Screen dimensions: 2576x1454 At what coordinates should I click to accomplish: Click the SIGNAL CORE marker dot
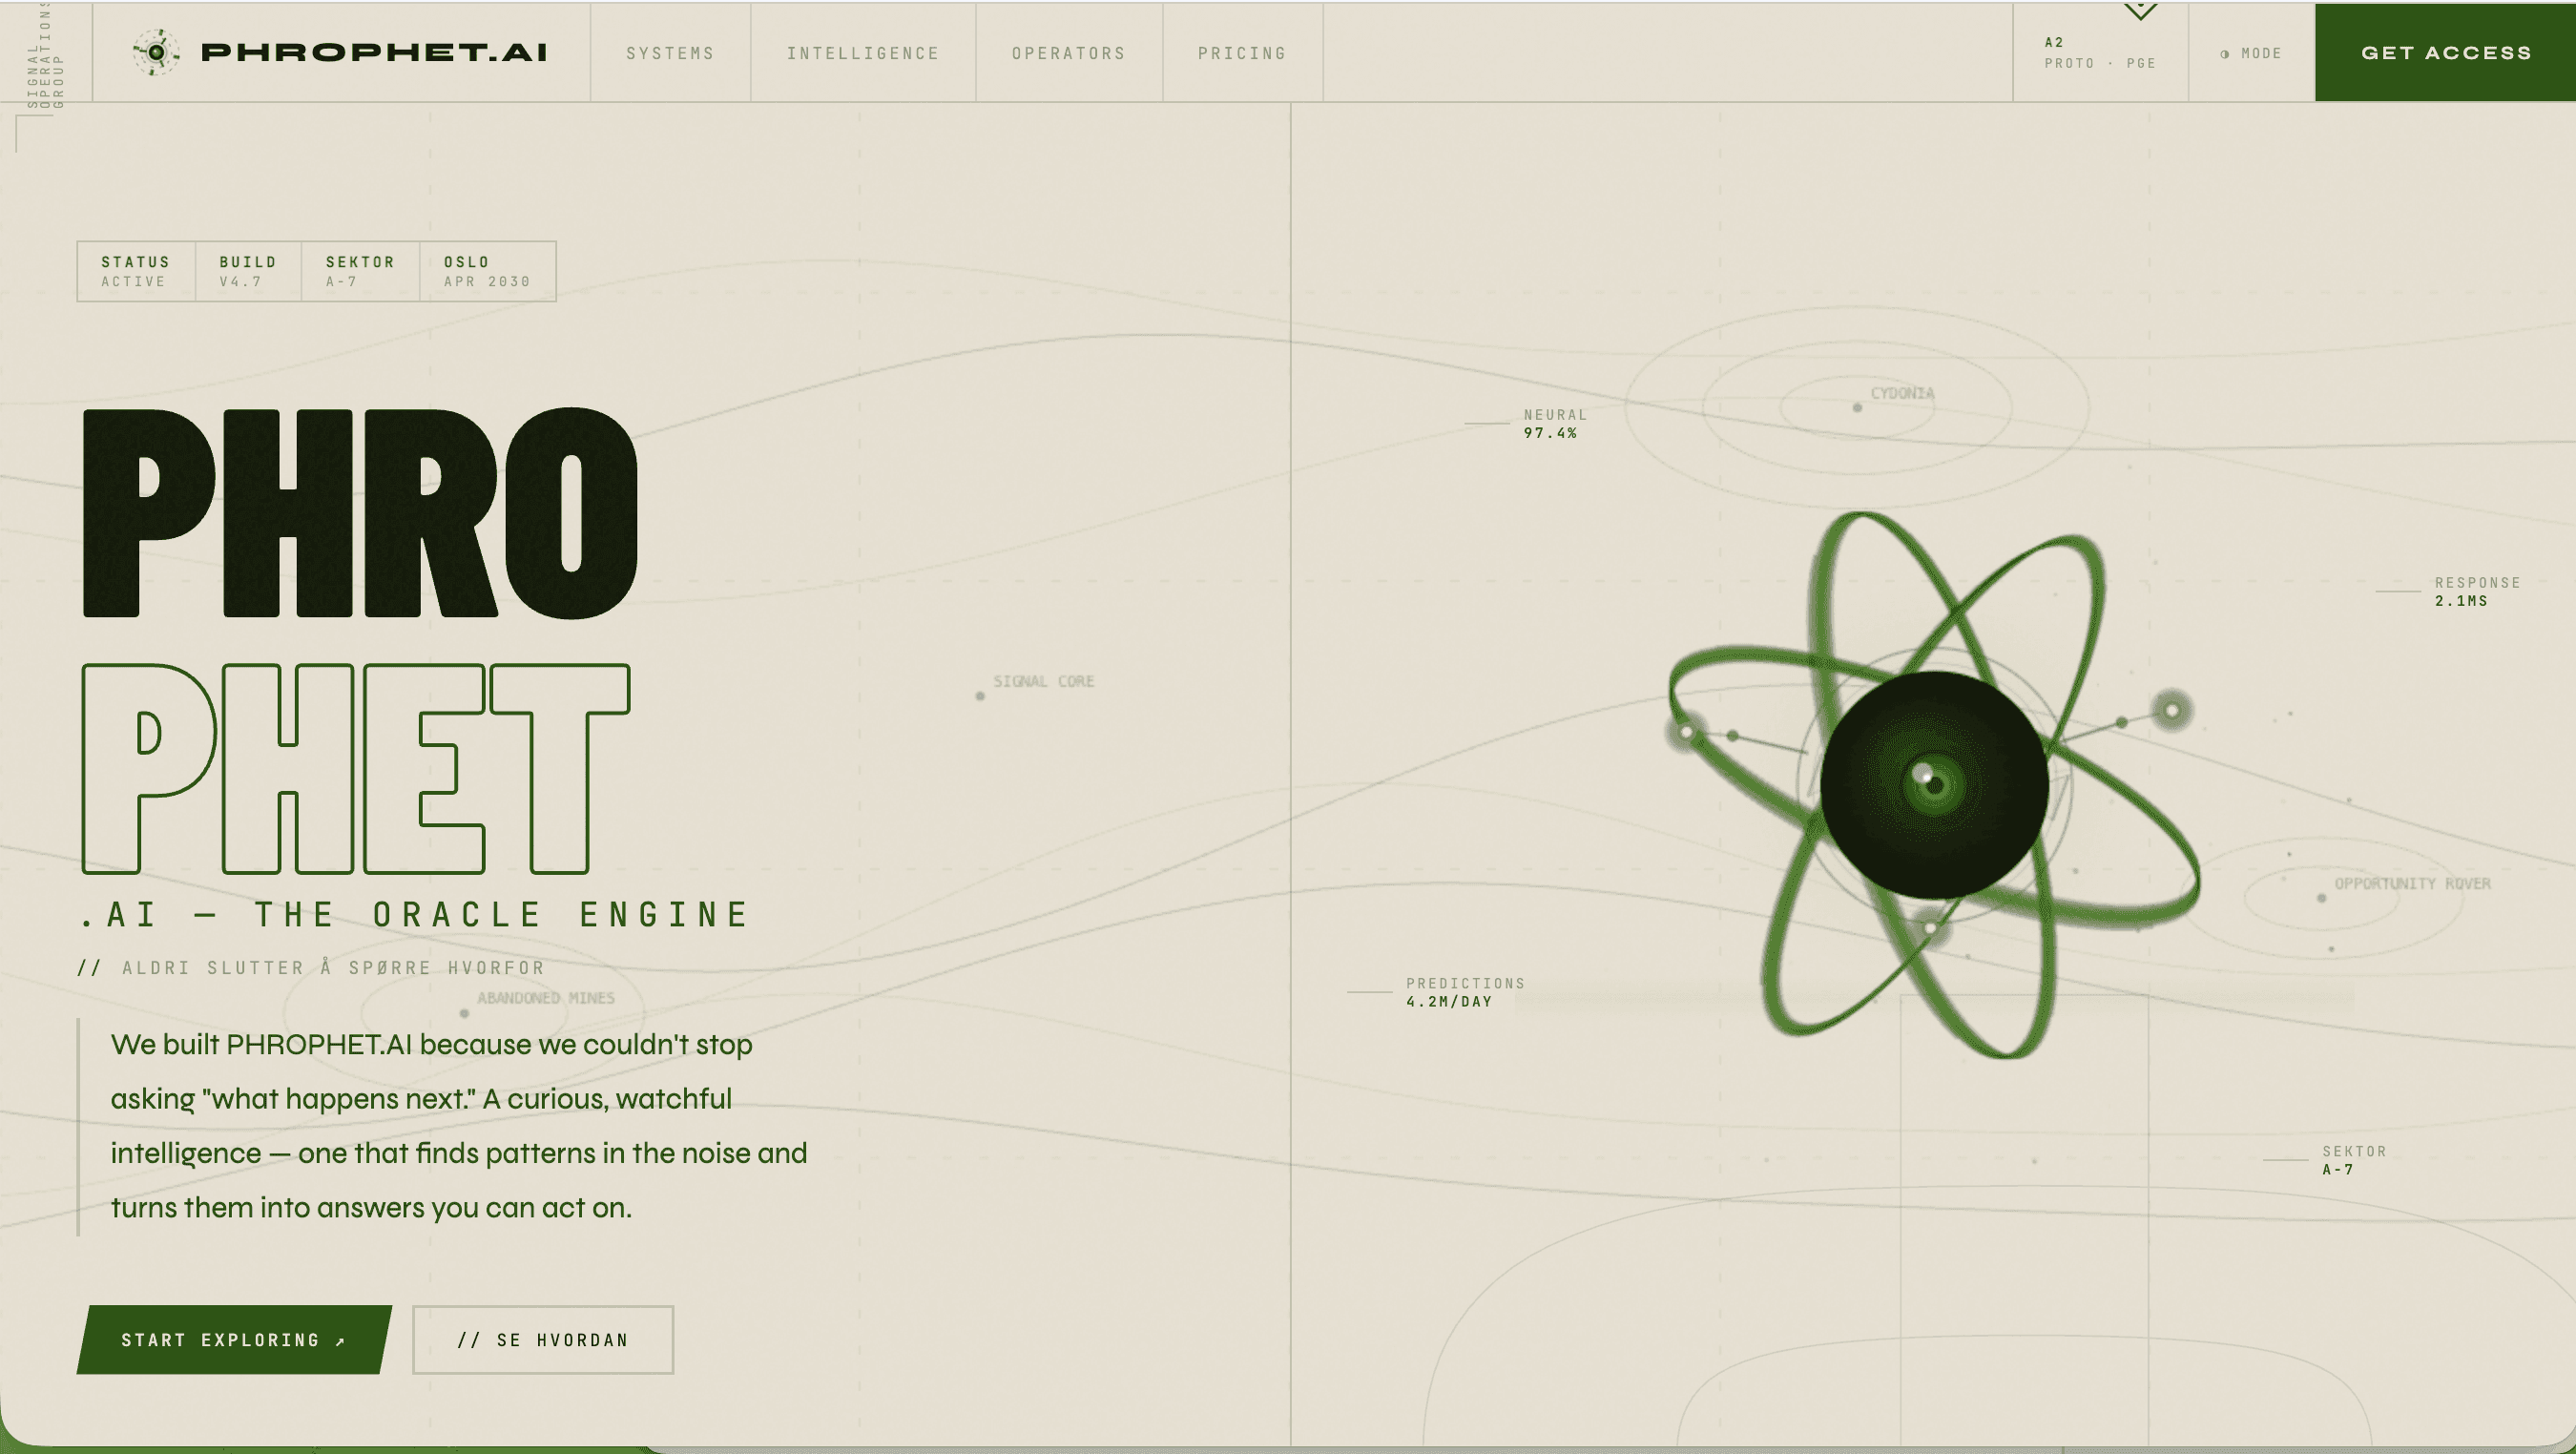980,695
